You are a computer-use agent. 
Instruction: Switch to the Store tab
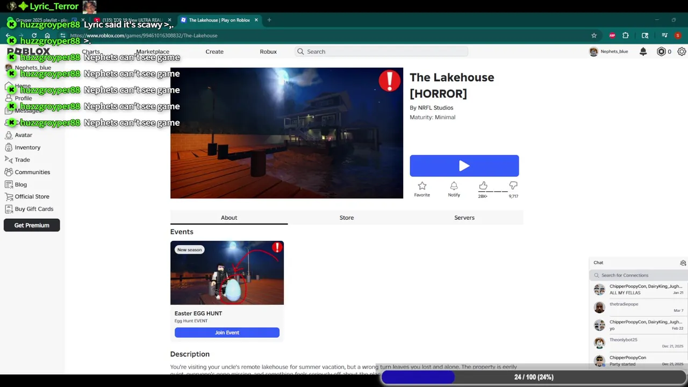point(347,218)
